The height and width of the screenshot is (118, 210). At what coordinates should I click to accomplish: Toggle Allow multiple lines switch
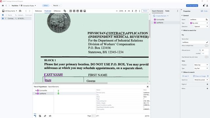(207, 46)
